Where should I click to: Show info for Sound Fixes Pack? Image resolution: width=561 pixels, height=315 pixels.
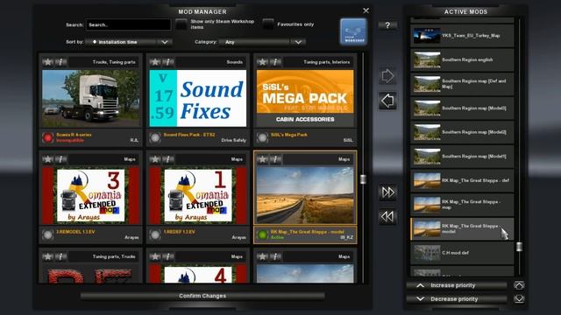coord(168,62)
